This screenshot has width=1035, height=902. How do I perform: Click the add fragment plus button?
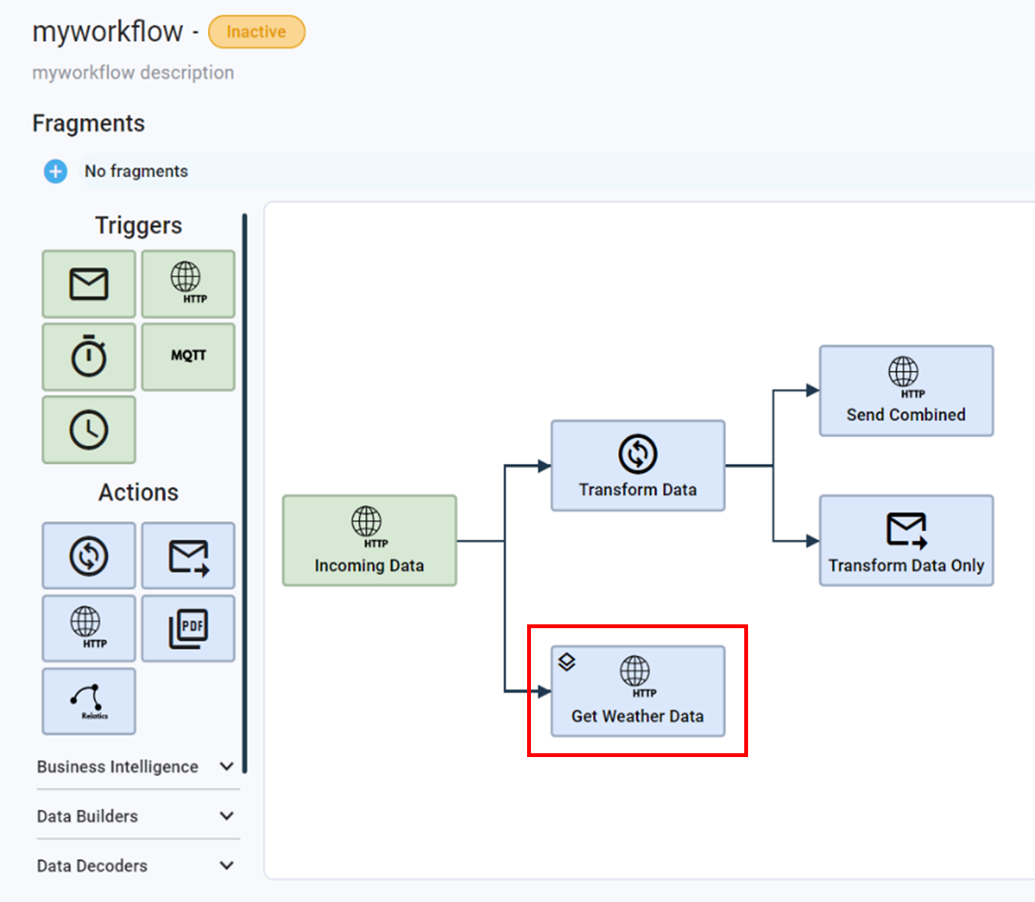(54, 171)
